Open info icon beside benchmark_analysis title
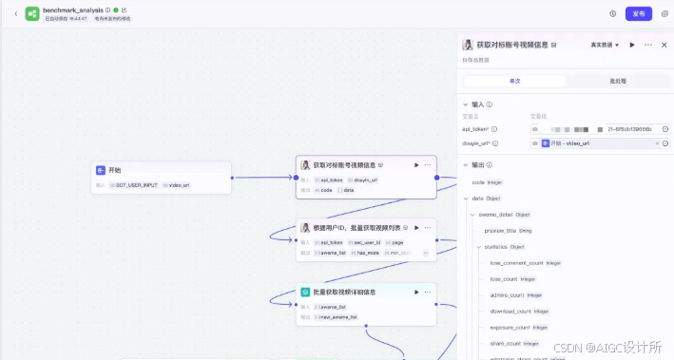The height and width of the screenshot is (360, 674). point(107,9)
